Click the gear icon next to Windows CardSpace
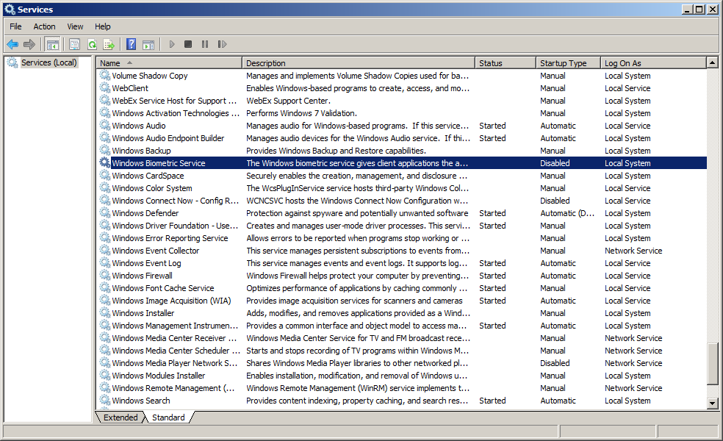Viewport: 723px width, 441px height. tap(105, 175)
